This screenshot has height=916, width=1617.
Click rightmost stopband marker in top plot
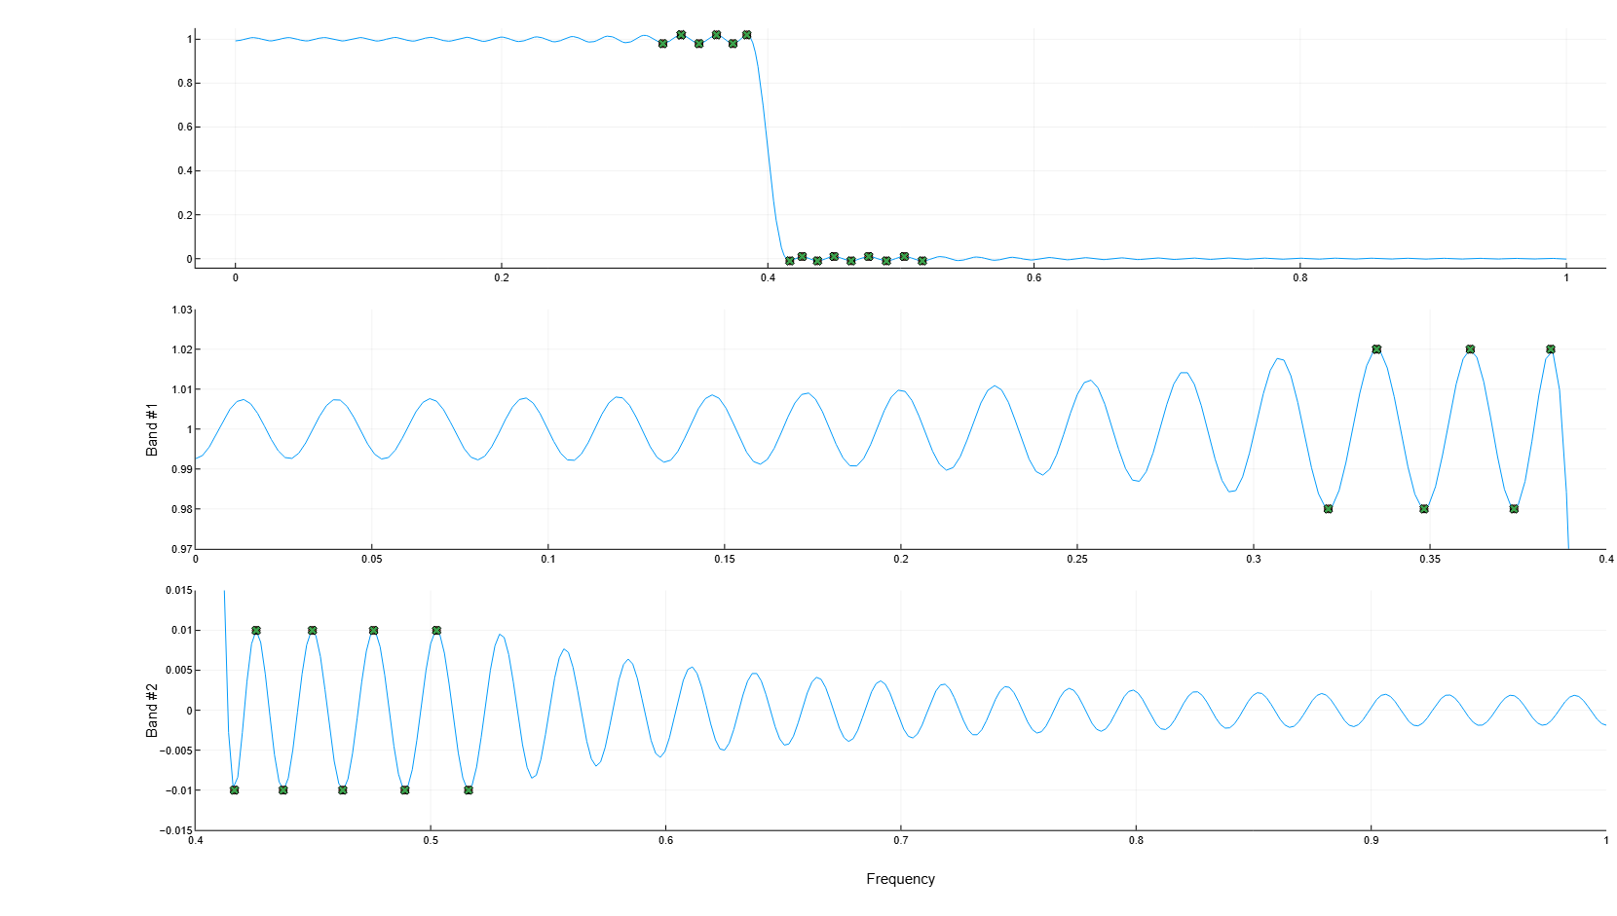pyautogui.click(x=922, y=261)
